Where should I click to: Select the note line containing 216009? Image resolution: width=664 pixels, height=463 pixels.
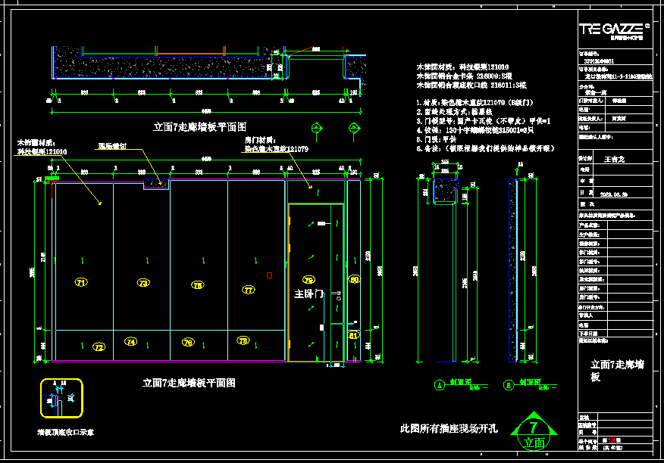pos(465,76)
